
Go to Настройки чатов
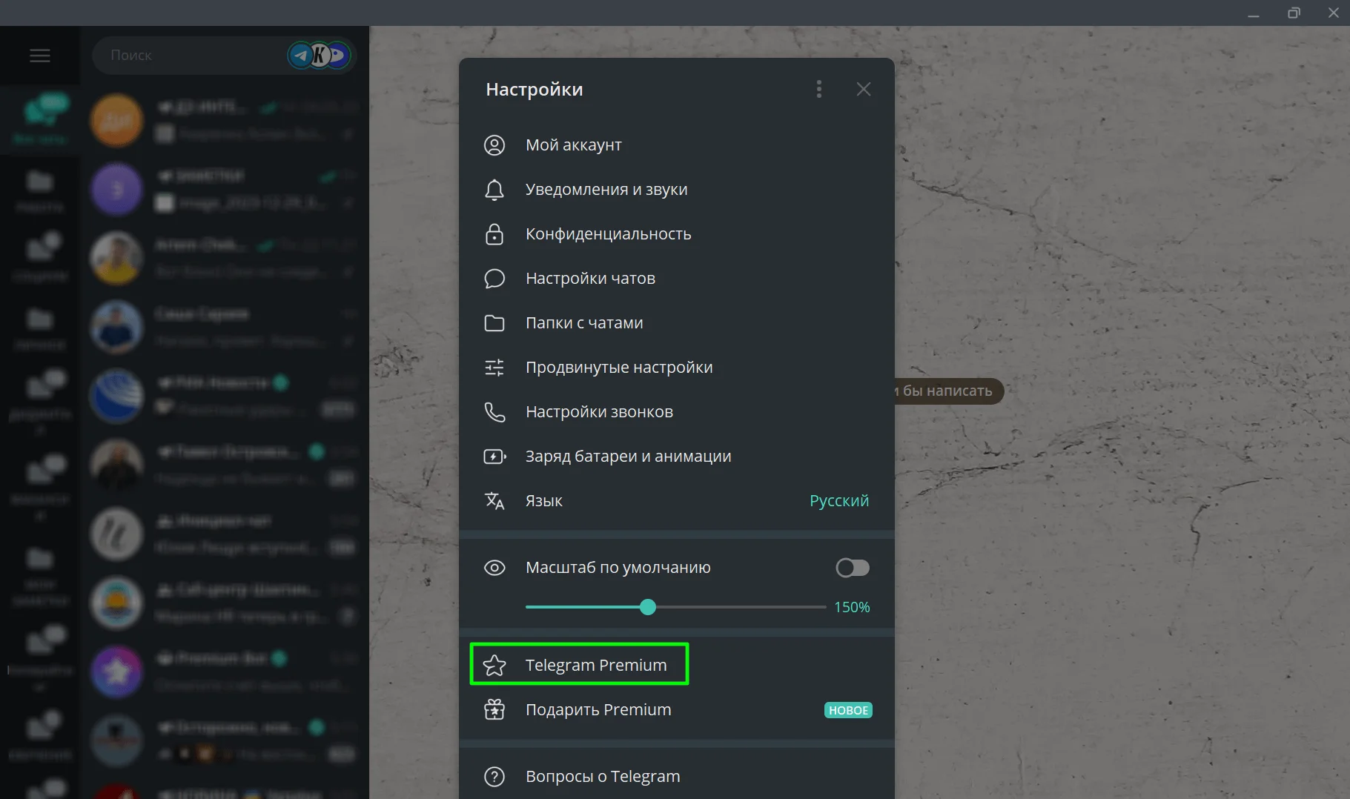pyautogui.click(x=677, y=279)
